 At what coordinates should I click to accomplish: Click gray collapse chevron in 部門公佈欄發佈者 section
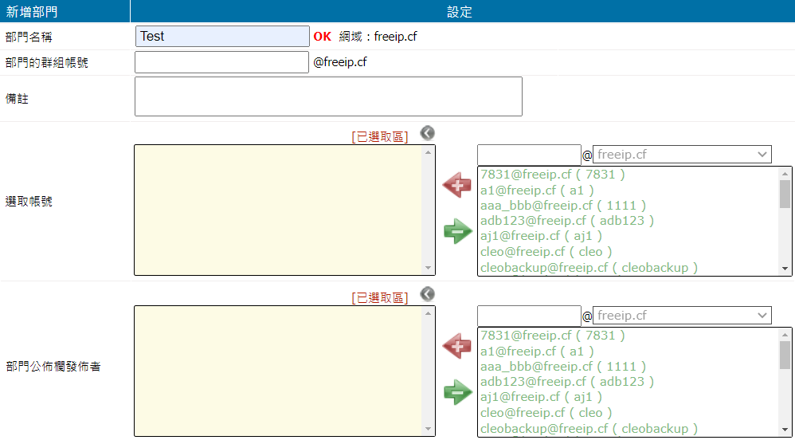coord(428,294)
